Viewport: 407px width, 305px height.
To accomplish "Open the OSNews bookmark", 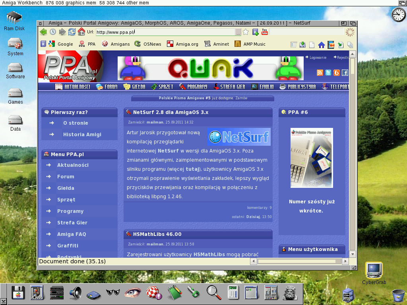I will [x=148, y=44].
